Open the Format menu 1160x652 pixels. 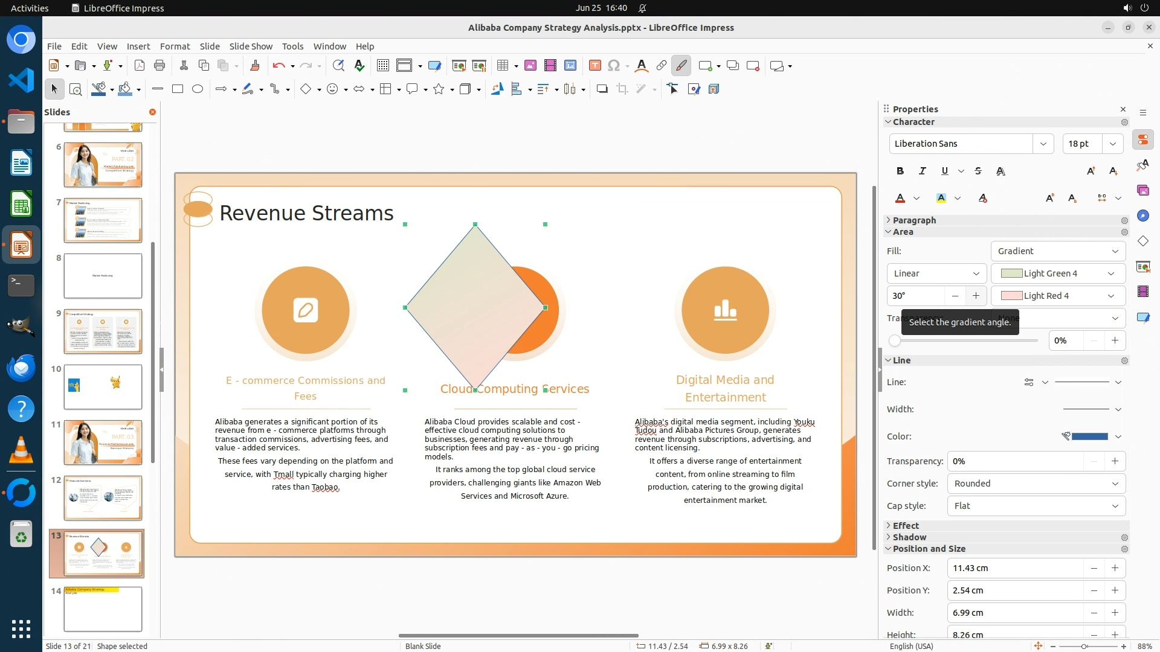coord(175,46)
